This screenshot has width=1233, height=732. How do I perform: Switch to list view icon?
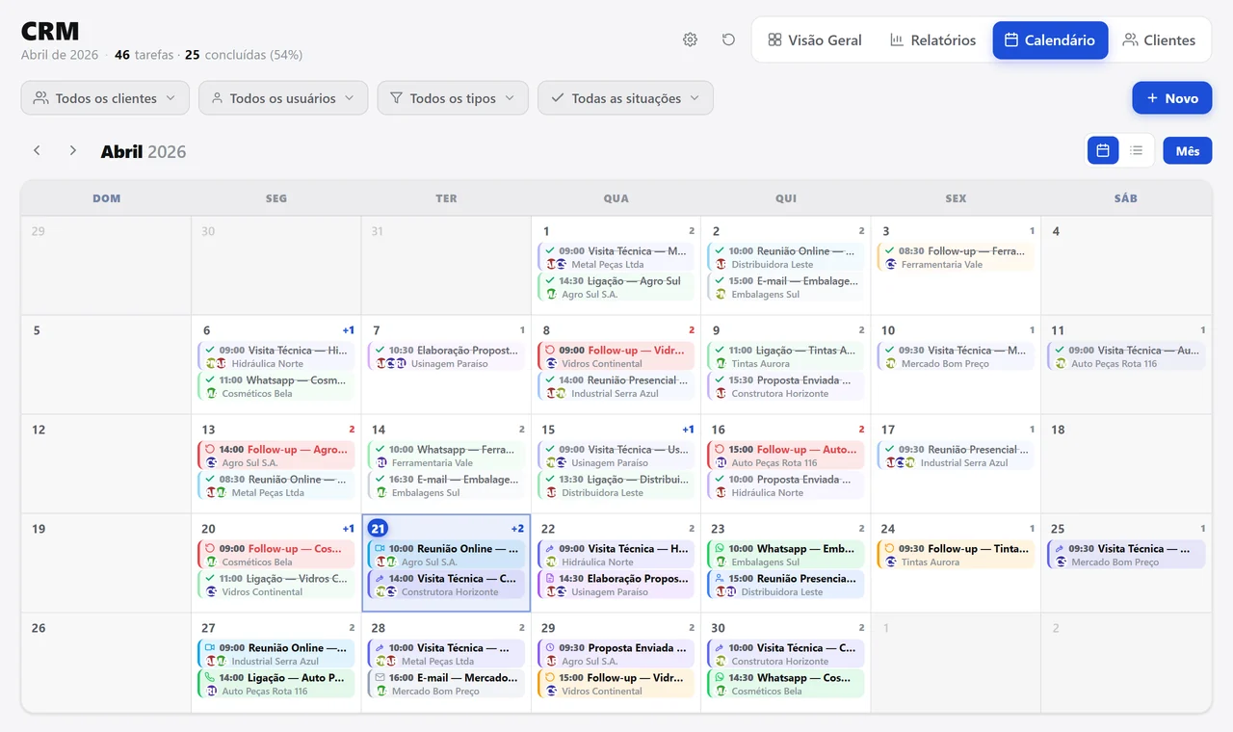click(1136, 150)
